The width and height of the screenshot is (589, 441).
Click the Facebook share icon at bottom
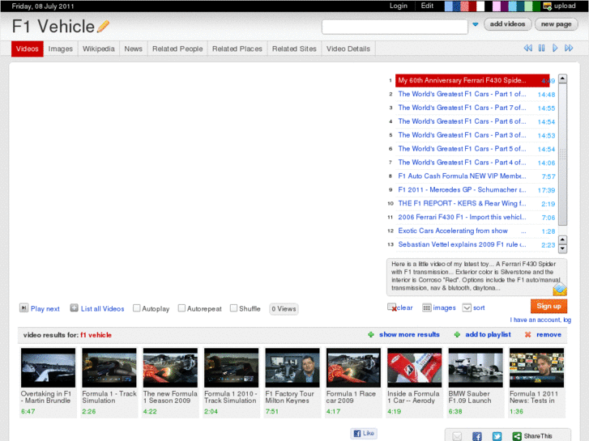[x=477, y=436]
